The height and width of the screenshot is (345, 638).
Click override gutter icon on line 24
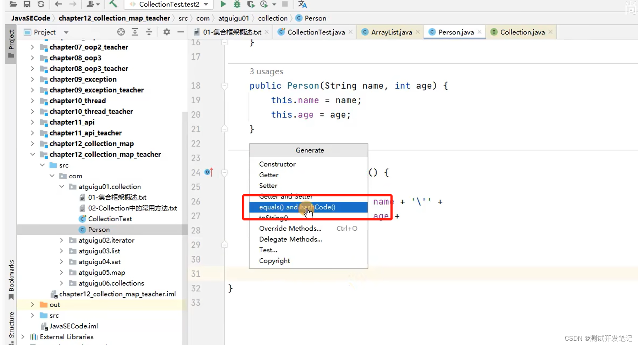(x=209, y=172)
